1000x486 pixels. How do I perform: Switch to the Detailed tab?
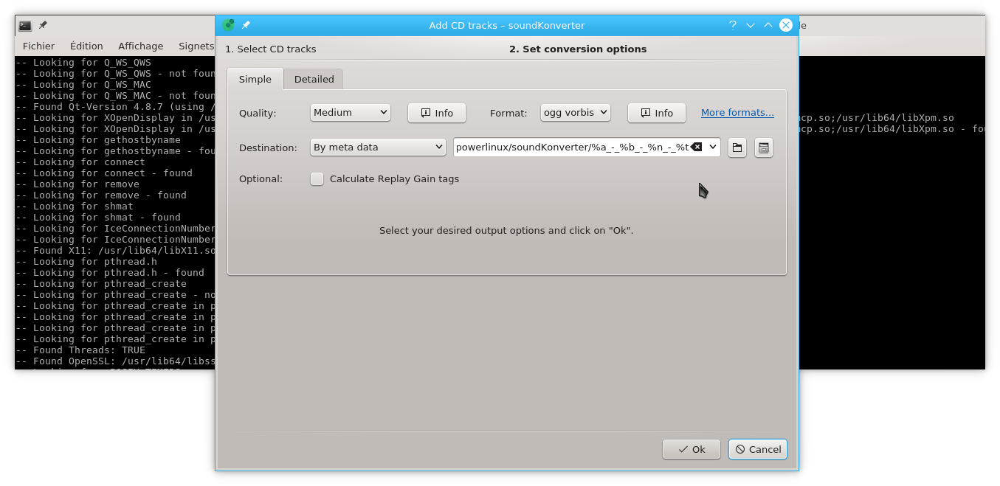pyautogui.click(x=314, y=80)
